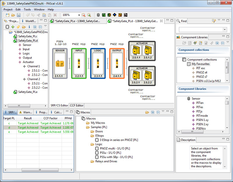Switch to the SafetyGate_PLe editor tab

tap(77, 21)
